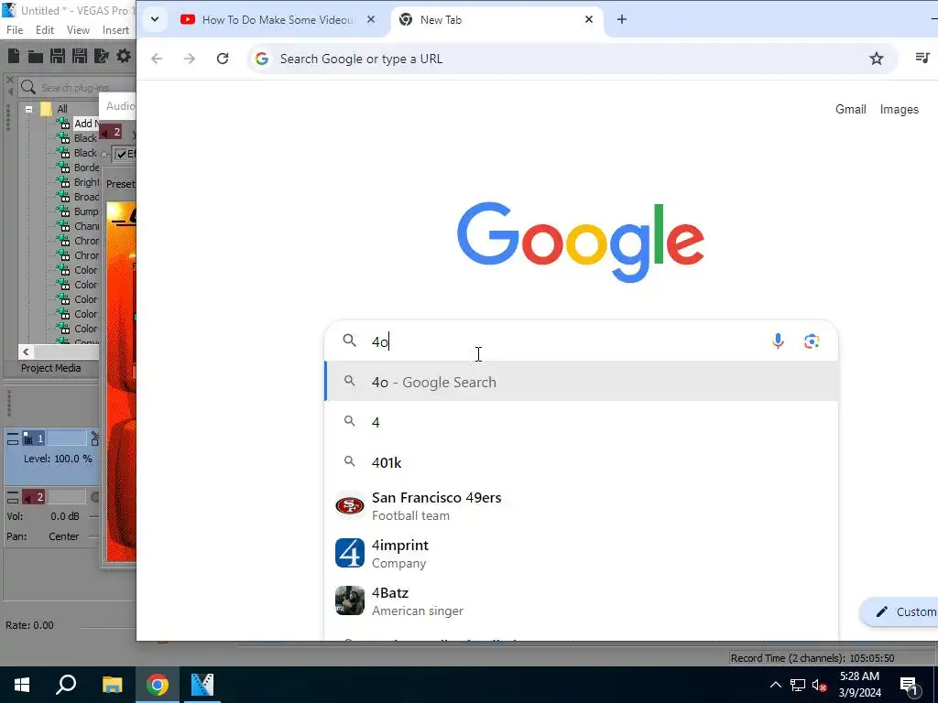The image size is (938, 703).
Task: Bookmark this tab with star icon
Action: 877,59
